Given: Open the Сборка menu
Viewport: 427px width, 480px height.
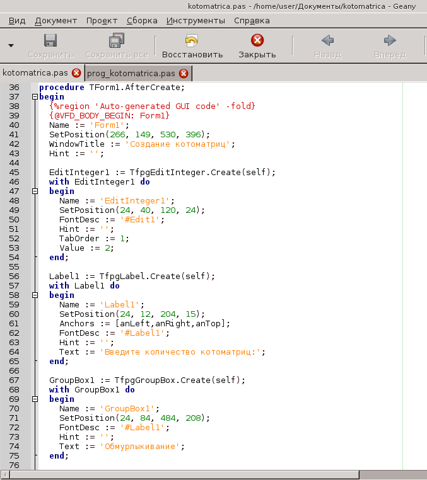Looking at the screenshot, I should (142, 20).
